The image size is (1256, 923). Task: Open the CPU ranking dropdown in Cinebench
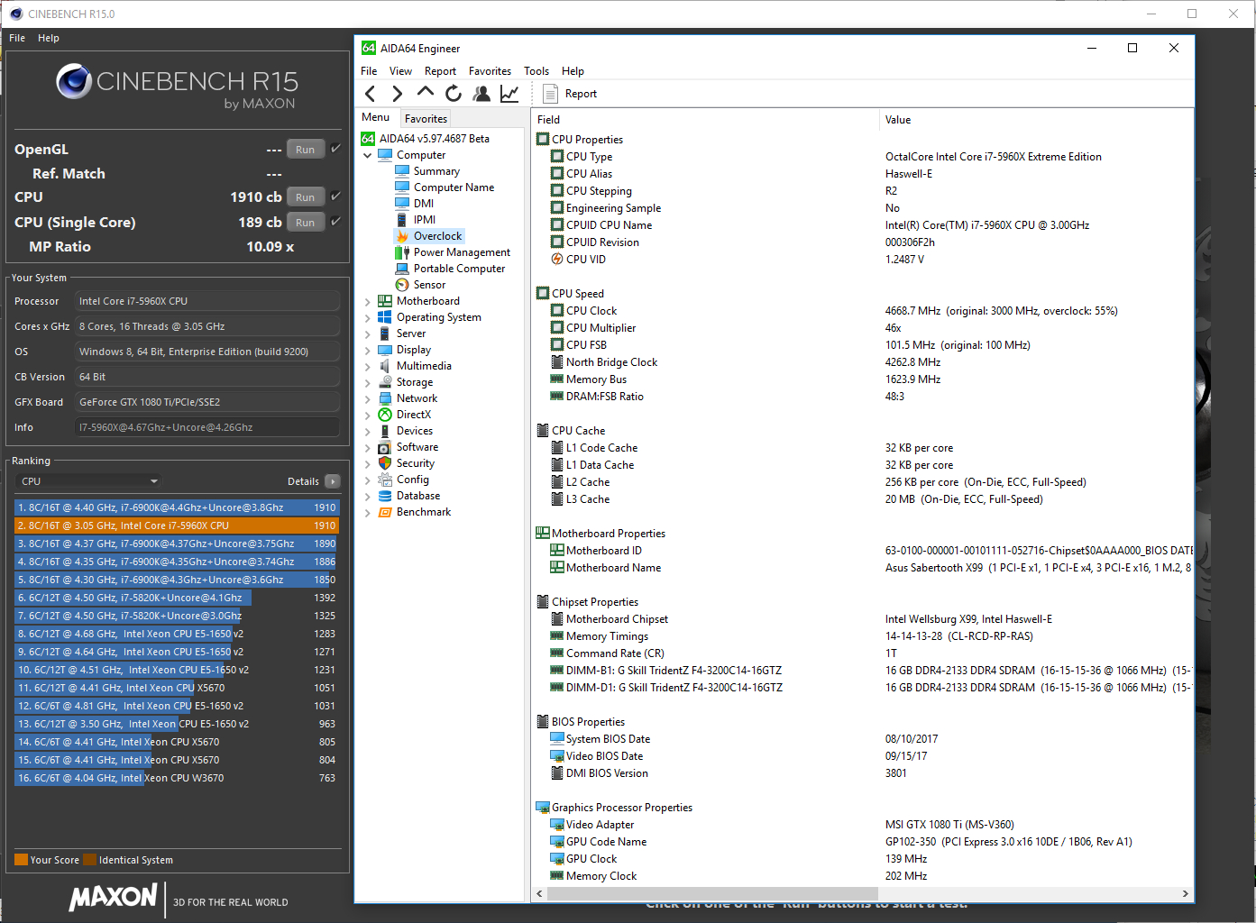pyautogui.click(x=89, y=481)
